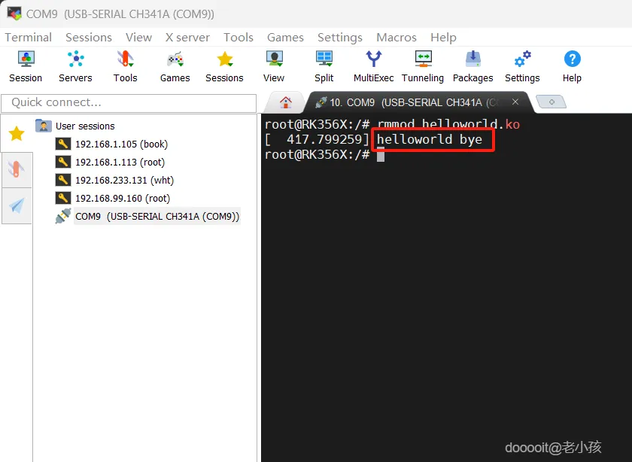The height and width of the screenshot is (462, 632).
Task: Select session 192.168.99.160 (root)
Action: tap(123, 198)
